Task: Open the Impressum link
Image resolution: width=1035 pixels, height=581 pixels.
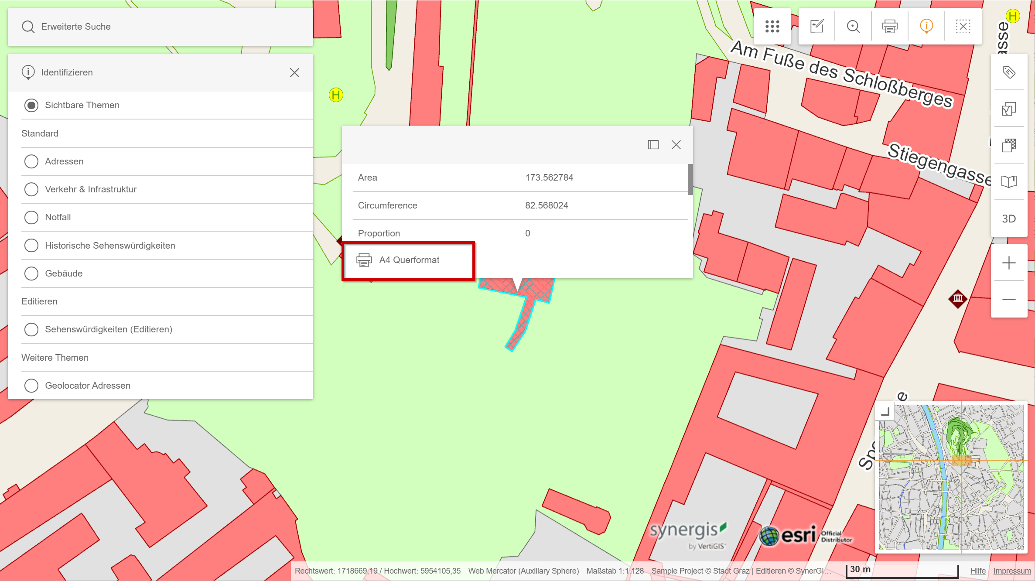Action: [x=1011, y=571]
